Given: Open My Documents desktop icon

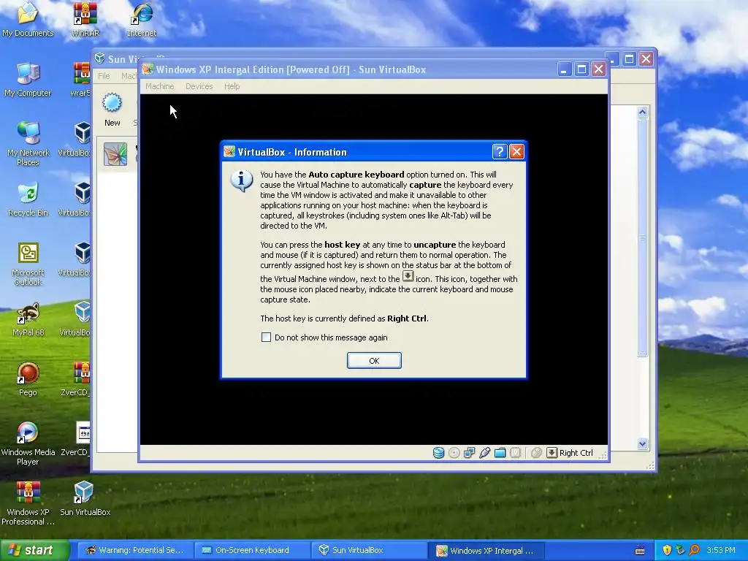Looking at the screenshot, I should point(28,19).
